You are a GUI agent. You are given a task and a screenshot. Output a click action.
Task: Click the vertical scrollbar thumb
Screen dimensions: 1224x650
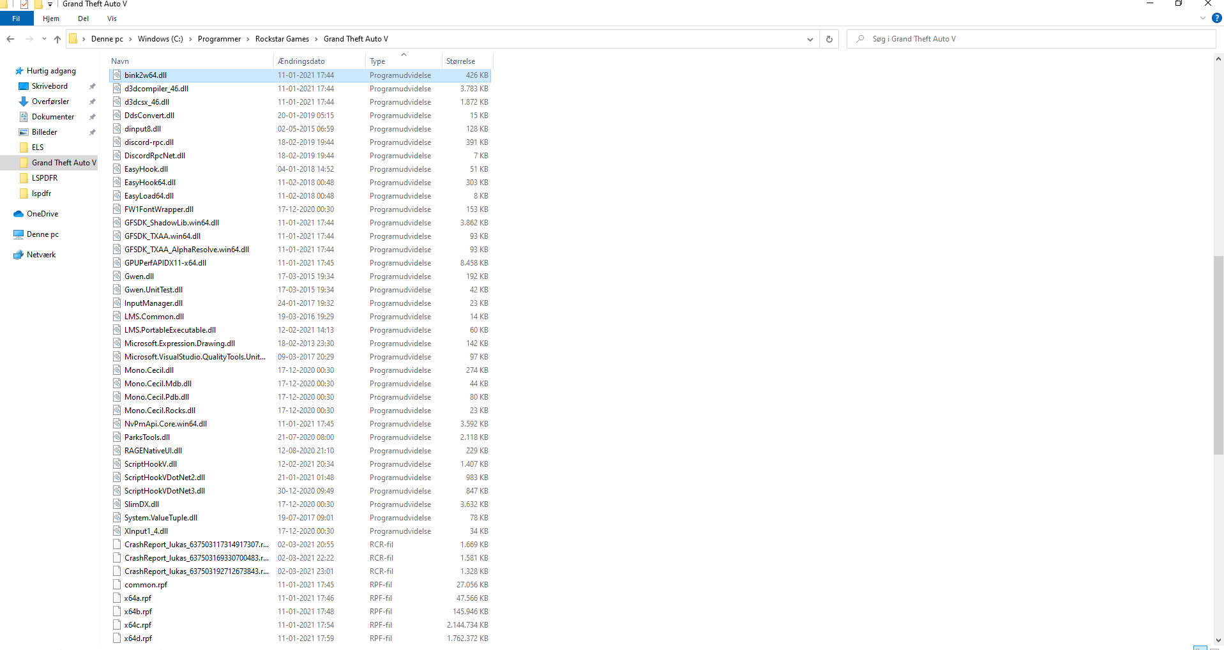coord(1219,354)
